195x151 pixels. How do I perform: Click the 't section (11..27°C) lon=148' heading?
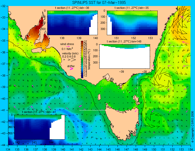pos(124,41)
